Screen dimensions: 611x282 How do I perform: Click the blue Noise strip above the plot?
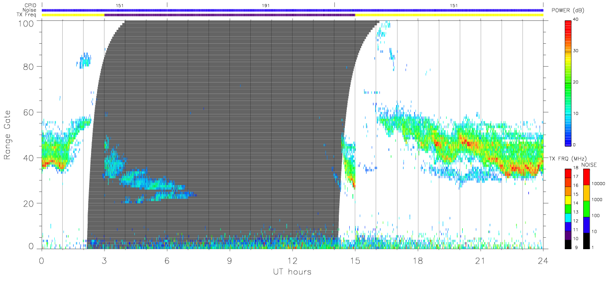click(293, 10)
